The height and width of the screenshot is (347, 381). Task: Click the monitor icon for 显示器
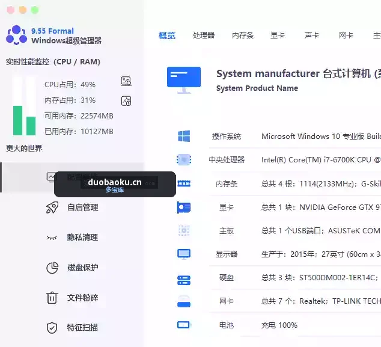184,254
